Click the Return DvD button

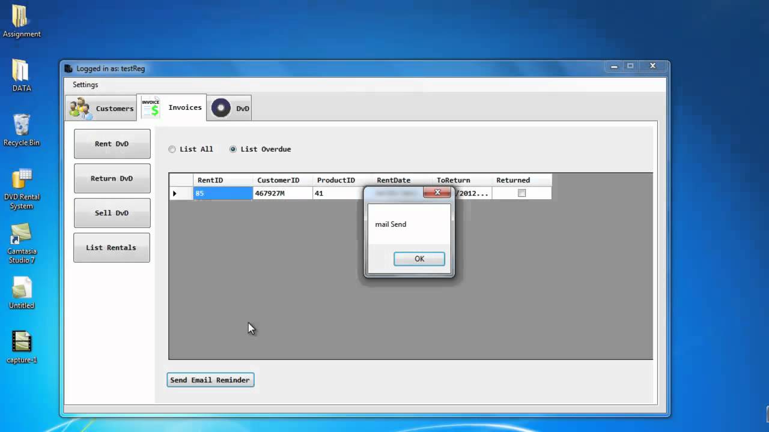coord(112,178)
